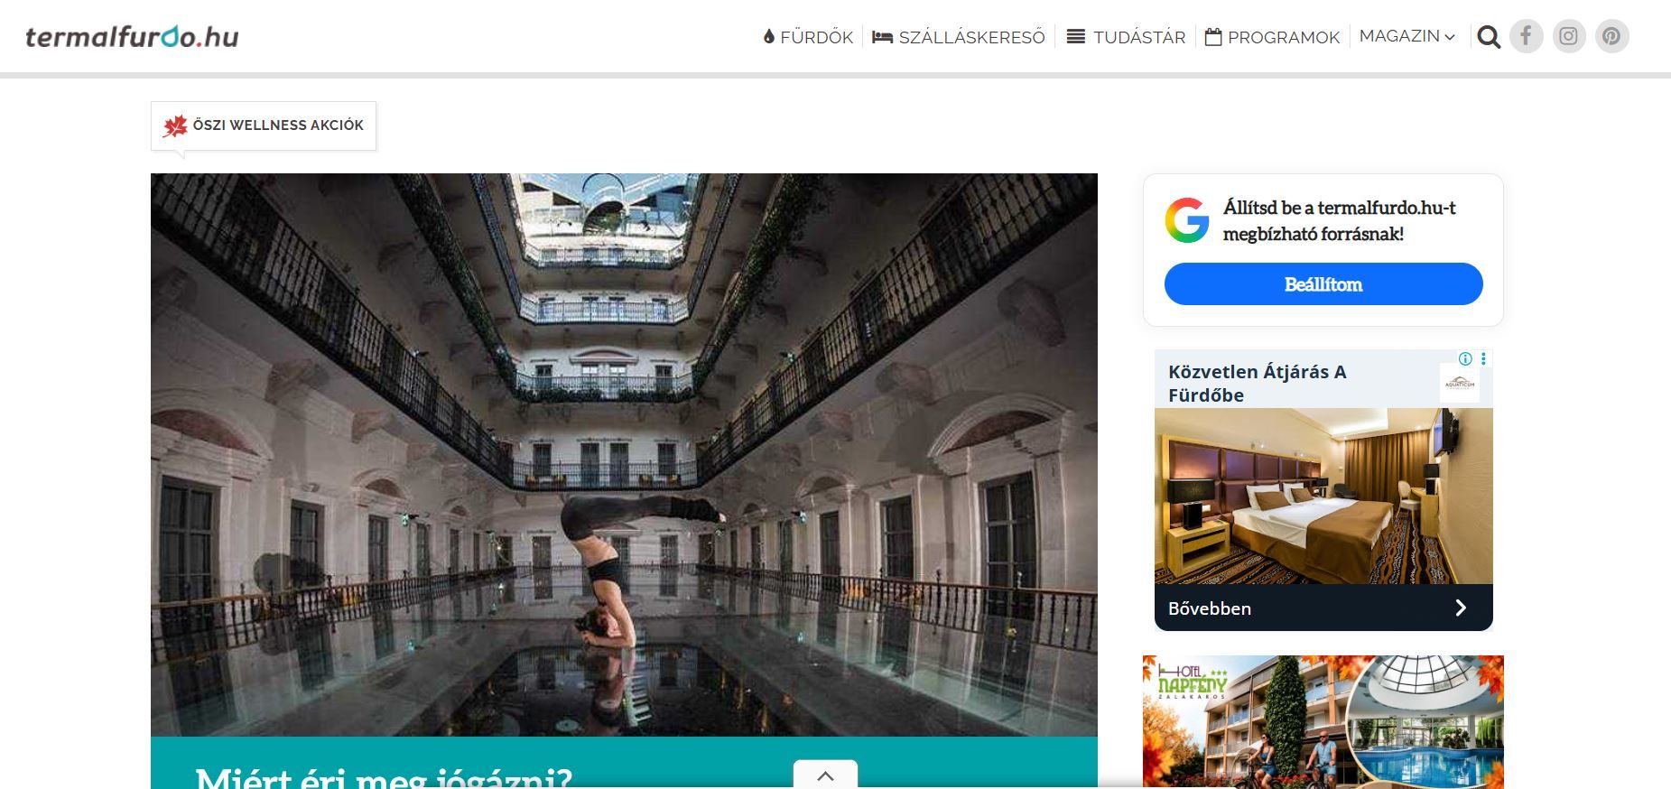Image resolution: width=1671 pixels, height=789 pixels.
Task: Open the Közvetlen Átjárás A Fürdőbe headline
Action: pyautogui.click(x=1258, y=384)
